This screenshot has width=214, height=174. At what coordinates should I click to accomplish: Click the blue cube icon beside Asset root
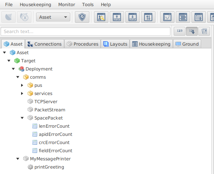pos(13,52)
